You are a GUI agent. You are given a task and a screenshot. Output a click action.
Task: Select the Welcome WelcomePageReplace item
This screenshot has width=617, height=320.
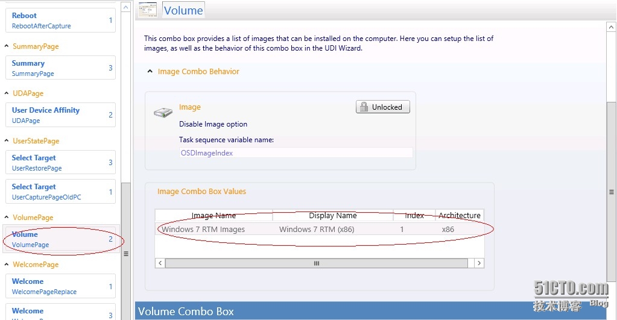pyautogui.click(x=60, y=286)
